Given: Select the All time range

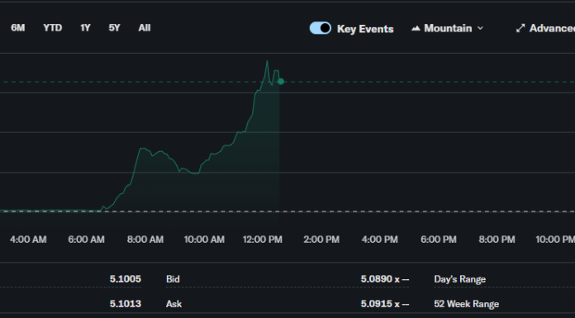Looking at the screenshot, I should [x=145, y=28].
